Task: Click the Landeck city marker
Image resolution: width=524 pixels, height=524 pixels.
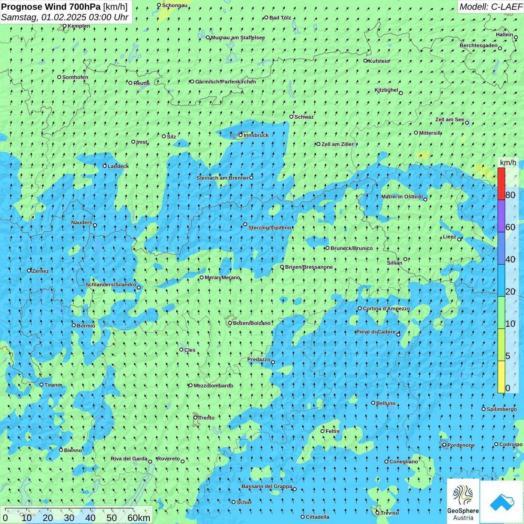Action: pos(104,166)
